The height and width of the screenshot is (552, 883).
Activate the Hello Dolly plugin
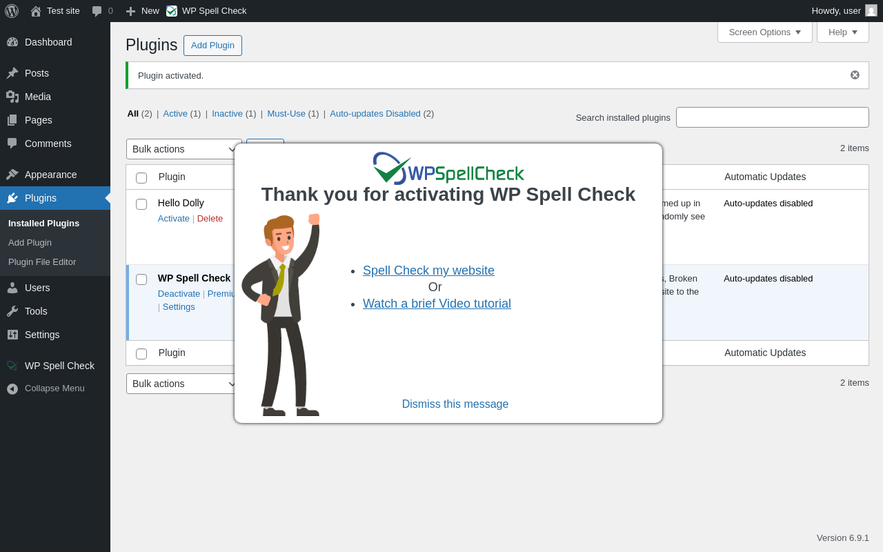point(174,218)
